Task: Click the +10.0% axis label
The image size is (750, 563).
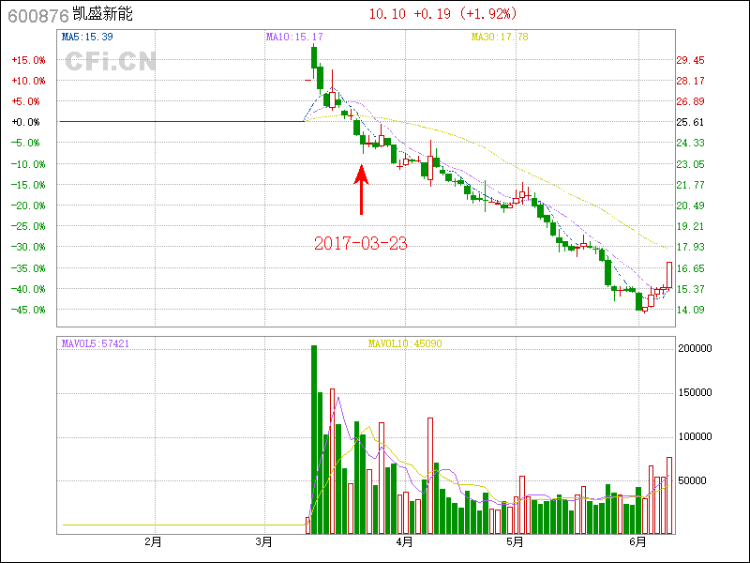Action: click(28, 81)
